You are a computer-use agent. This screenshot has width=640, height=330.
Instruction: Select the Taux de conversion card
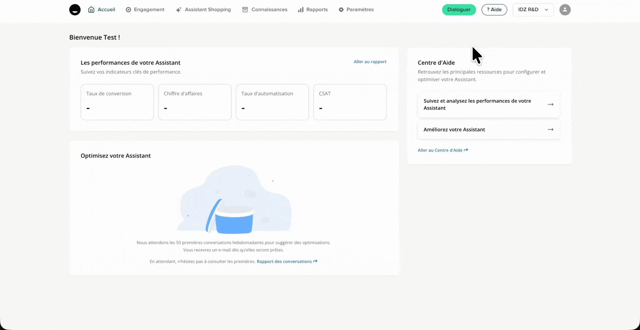(x=117, y=102)
